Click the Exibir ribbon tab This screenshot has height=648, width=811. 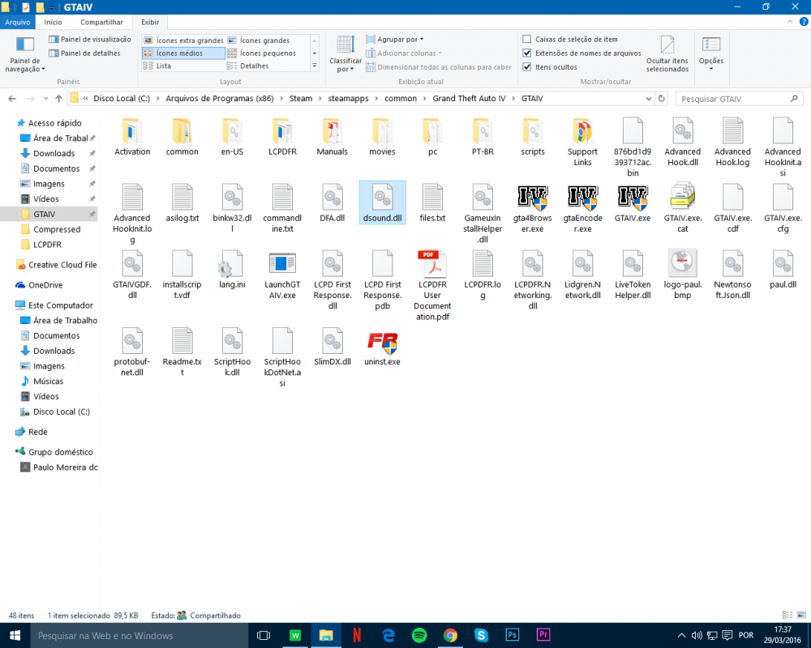(x=150, y=22)
